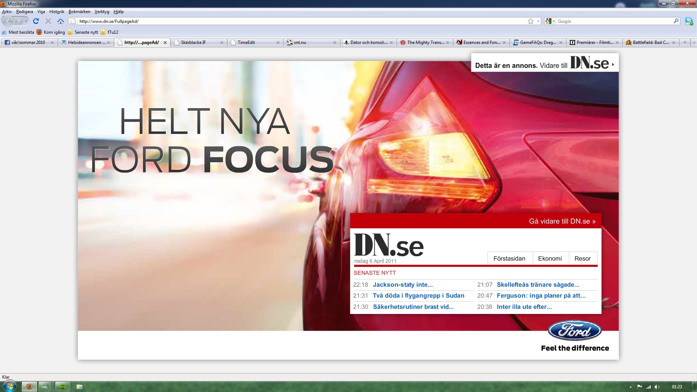Viewport: 697px width, 392px height.
Task: Click the Spotify taskbar icon
Action: [62, 387]
